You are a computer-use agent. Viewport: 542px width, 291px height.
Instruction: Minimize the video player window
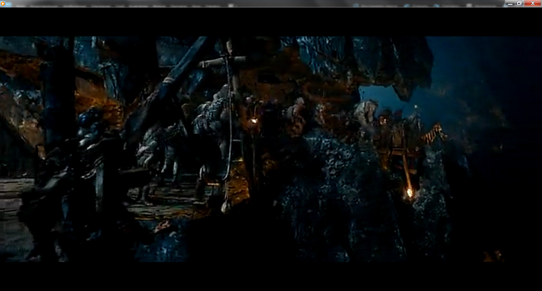pyautogui.click(x=510, y=3)
